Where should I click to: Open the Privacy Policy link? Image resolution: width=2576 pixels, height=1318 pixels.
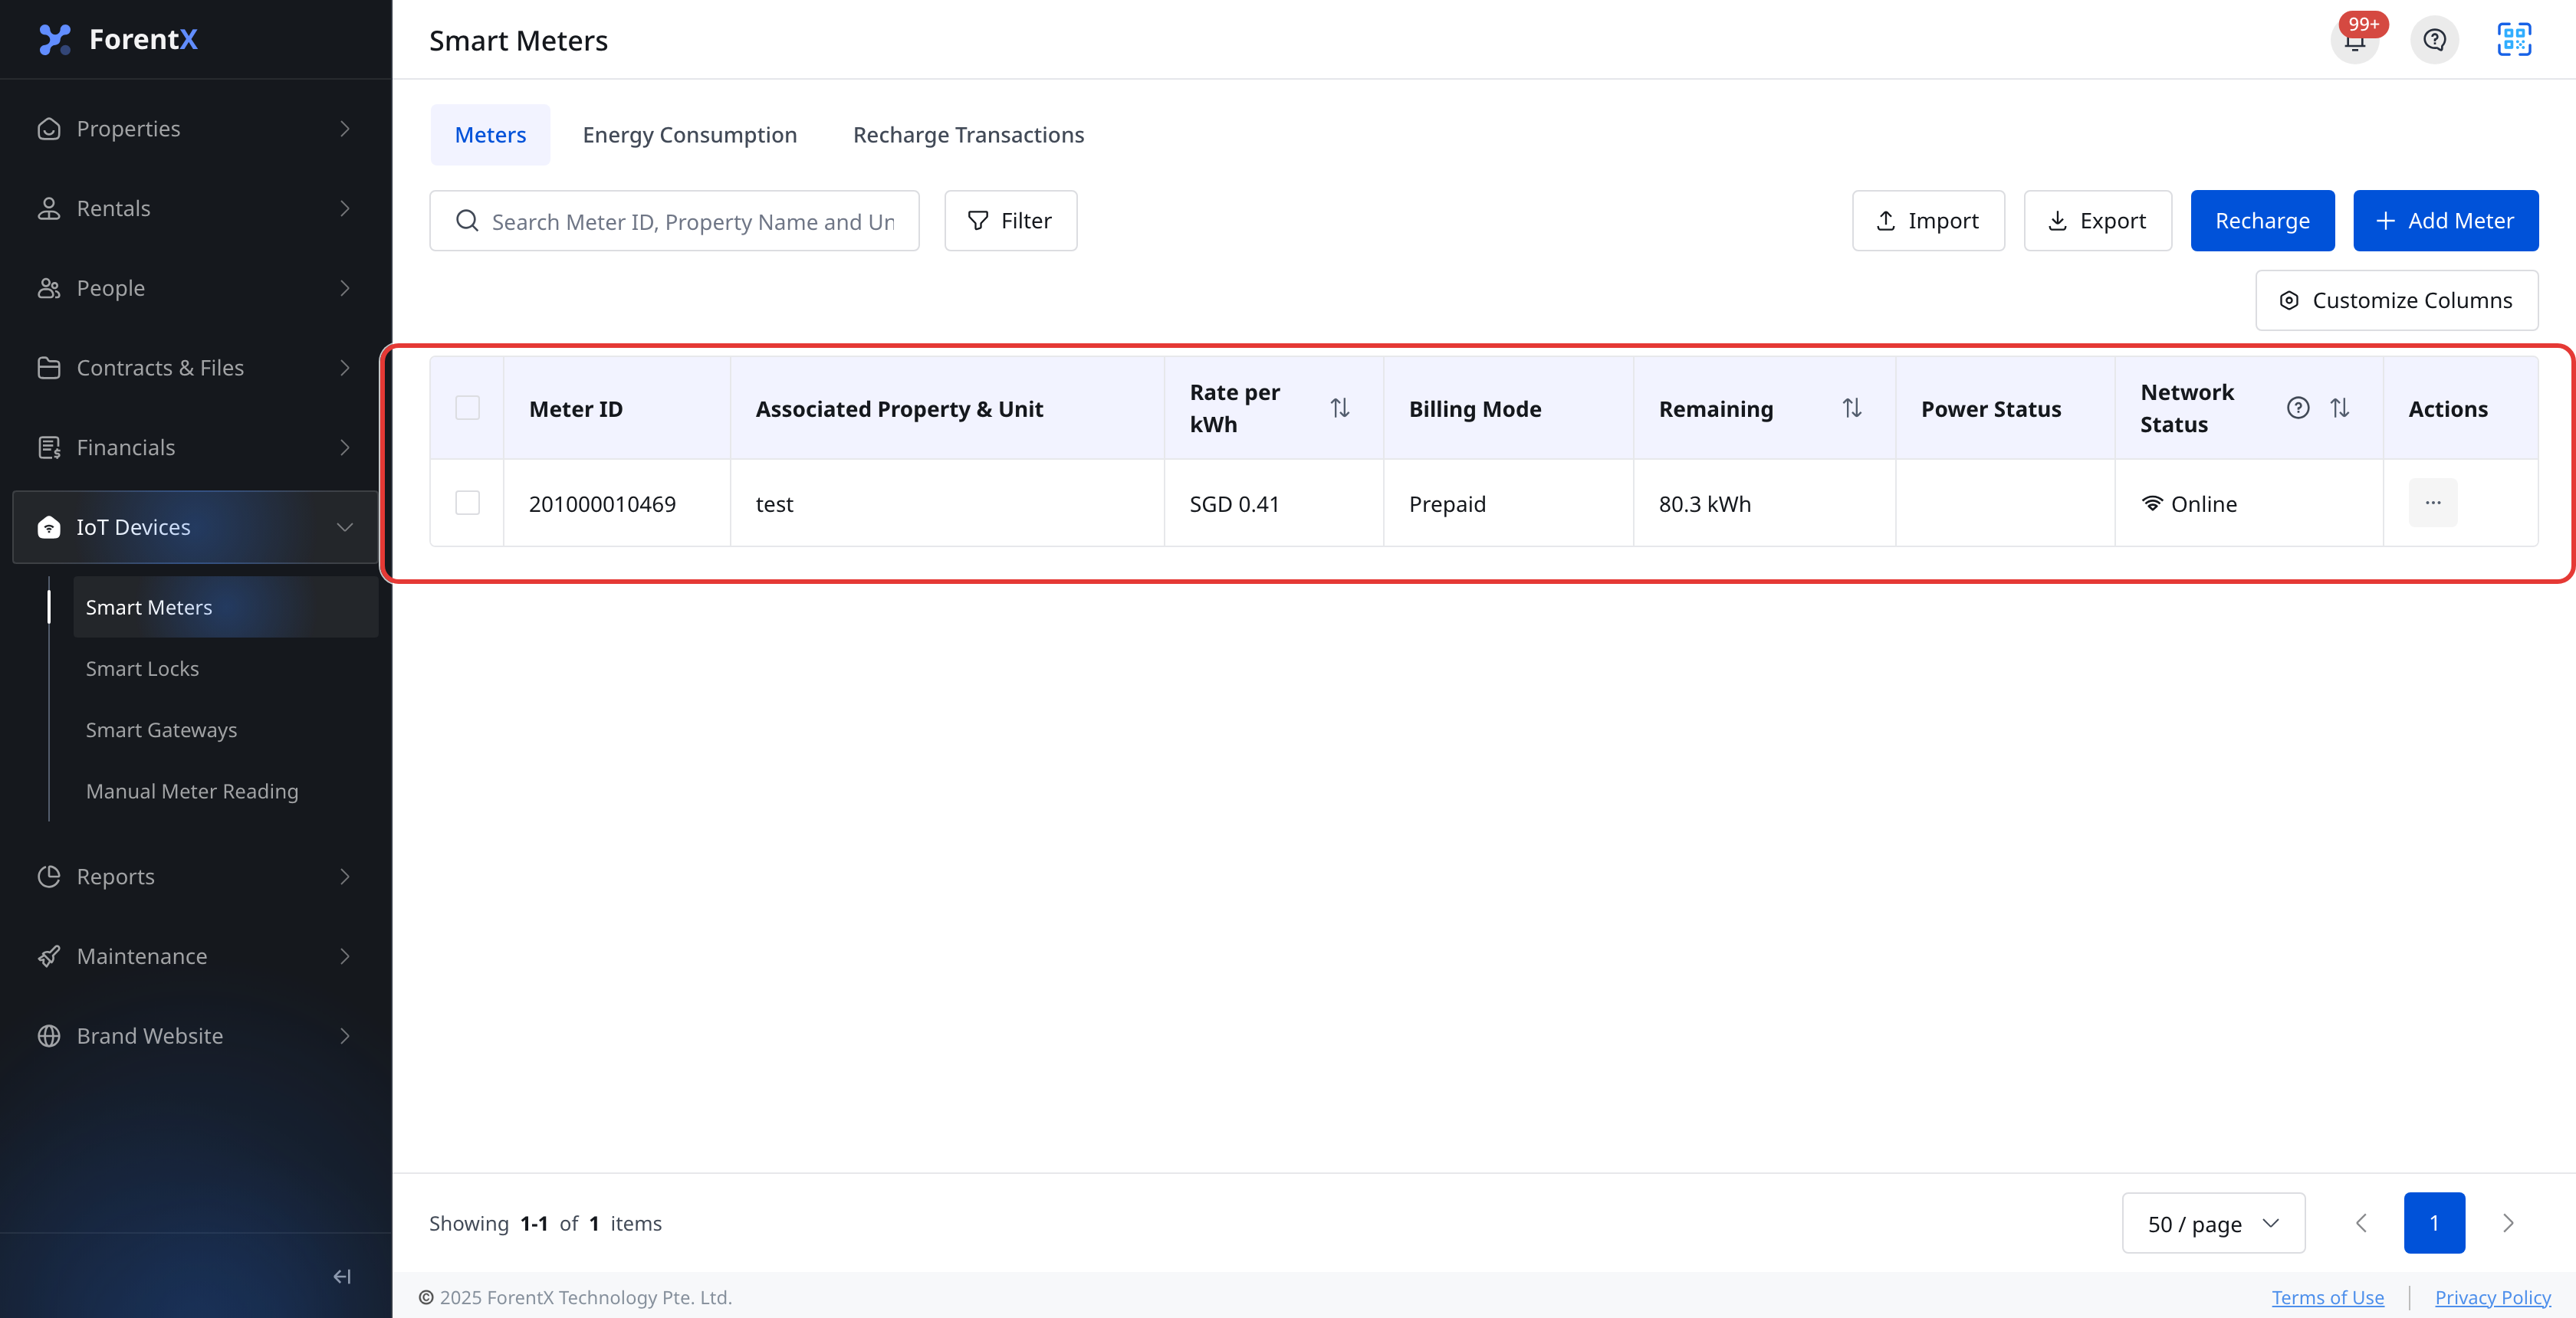pyautogui.click(x=2493, y=1297)
